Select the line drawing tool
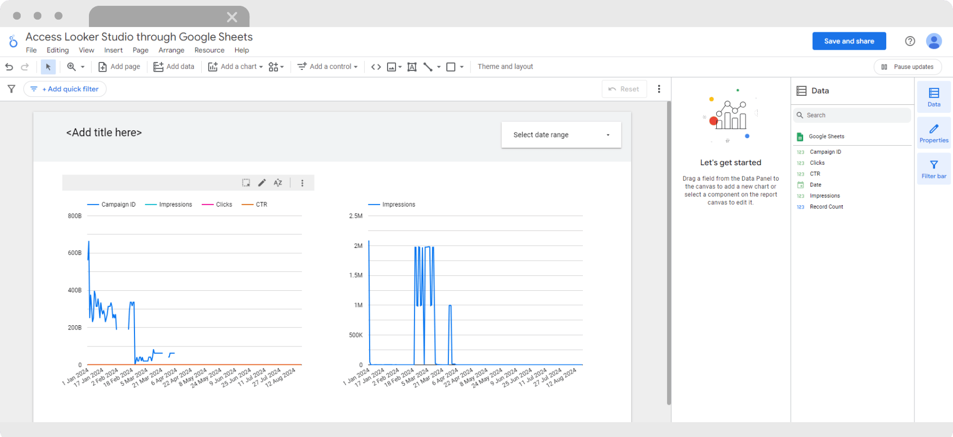Image resolution: width=953 pixels, height=437 pixels. tap(428, 67)
